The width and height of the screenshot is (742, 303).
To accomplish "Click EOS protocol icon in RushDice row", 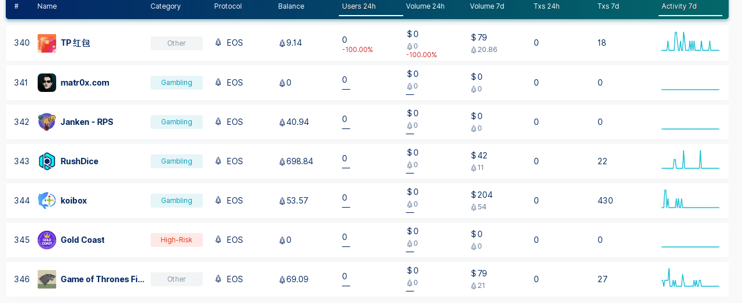I will click(x=218, y=161).
